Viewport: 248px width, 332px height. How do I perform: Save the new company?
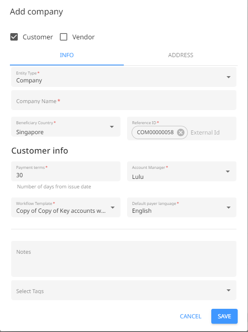click(224, 316)
